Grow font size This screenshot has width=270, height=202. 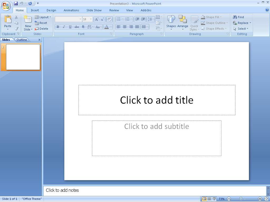[x=97, y=19]
